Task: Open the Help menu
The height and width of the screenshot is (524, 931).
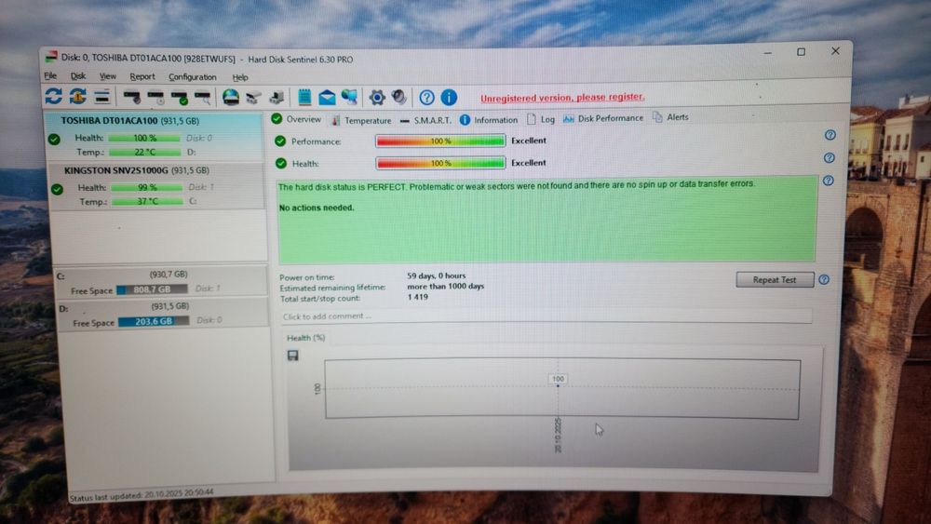Action: point(240,77)
